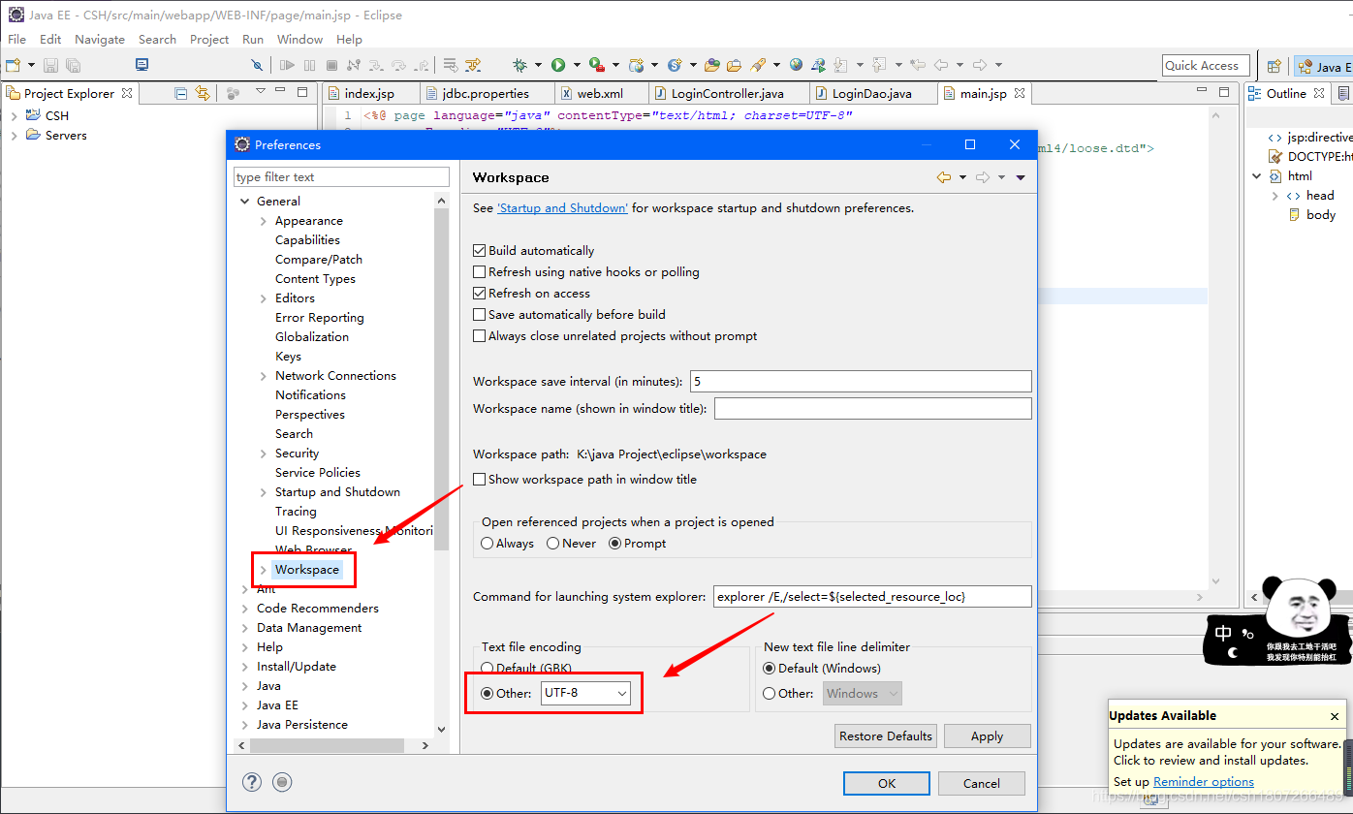Viewport: 1353px width, 814px height.
Task: Click the green Run play icon
Action: tap(558, 65)
